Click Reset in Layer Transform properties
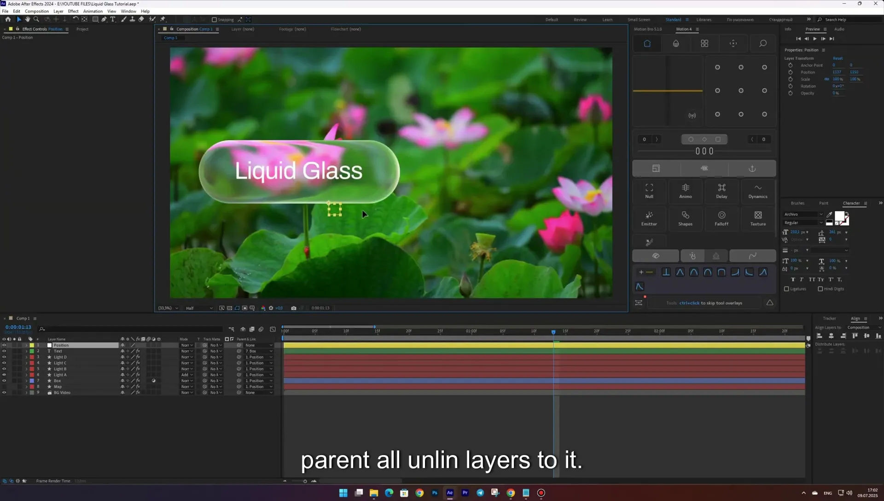Screen dimensions: 884x501 (x=837, y=58)
